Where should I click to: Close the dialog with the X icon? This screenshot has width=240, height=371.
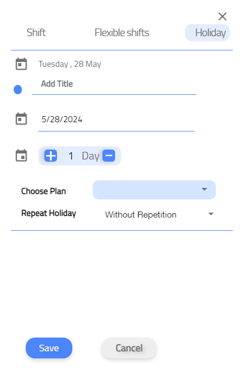222,16
